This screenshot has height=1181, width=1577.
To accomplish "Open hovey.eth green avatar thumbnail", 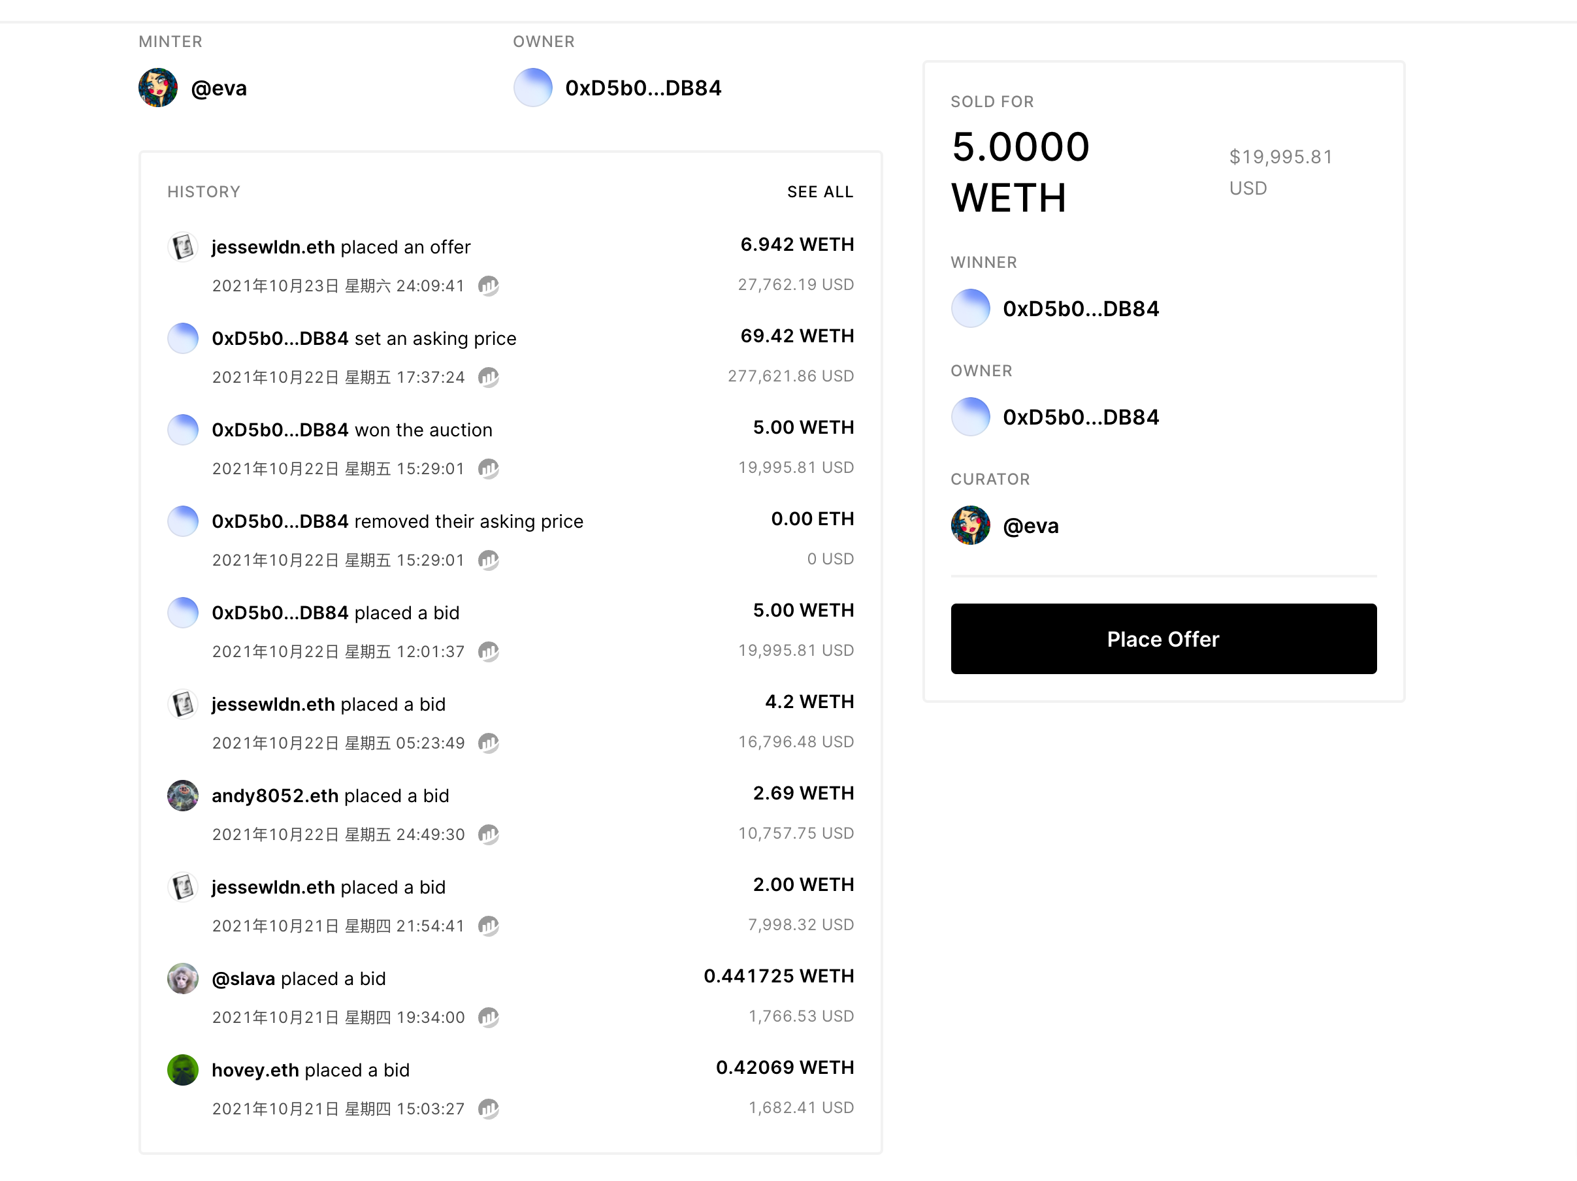I will (x=182, y=1070).
